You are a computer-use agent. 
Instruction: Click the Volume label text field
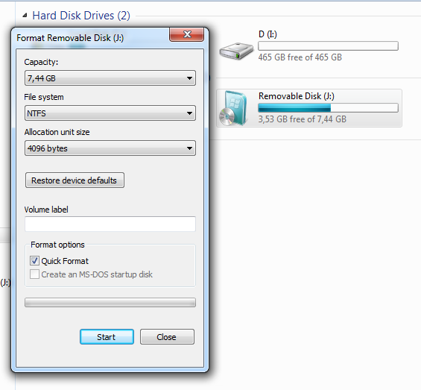pos(110,224)
